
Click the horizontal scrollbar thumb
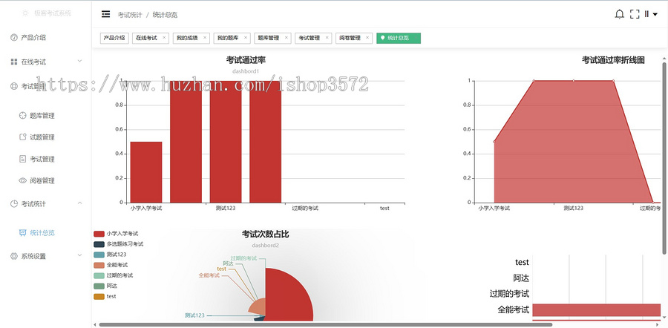tap(326, 324)
